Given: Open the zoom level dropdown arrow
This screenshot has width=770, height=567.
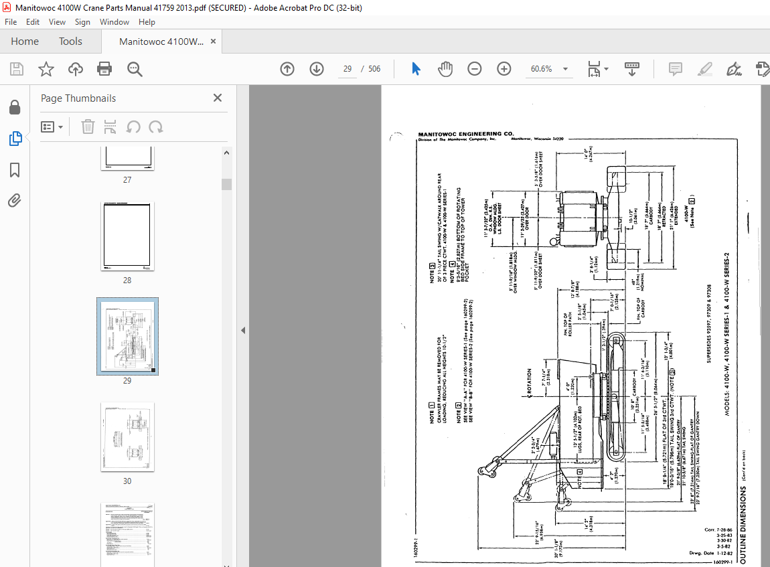Looking at the screenshot, I should [566, 69].
